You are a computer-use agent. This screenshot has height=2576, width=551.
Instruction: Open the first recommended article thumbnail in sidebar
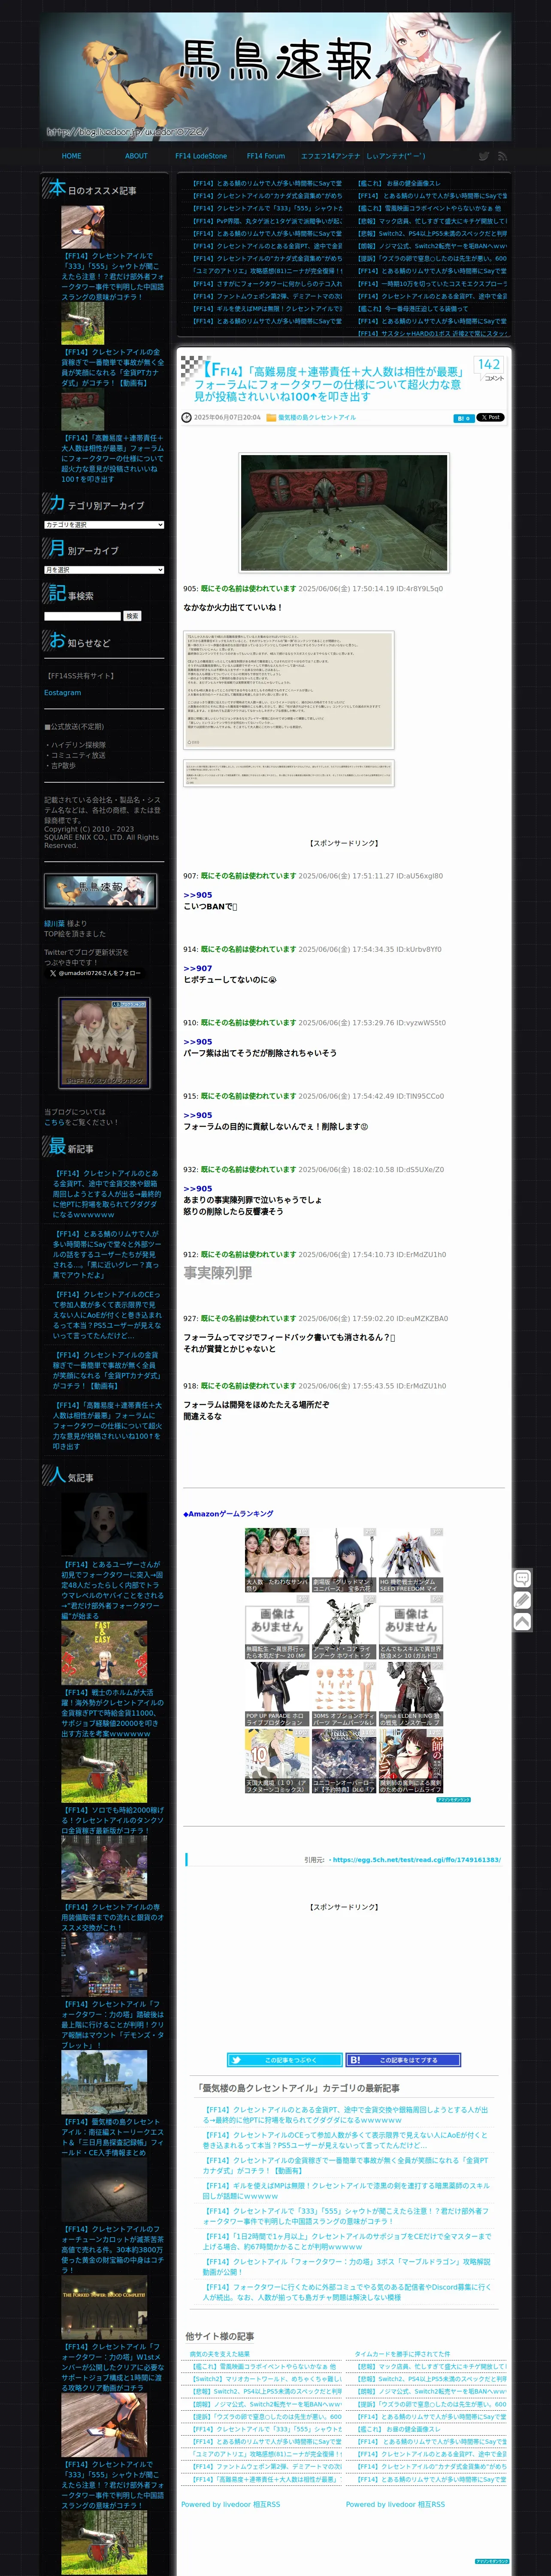[x=83, y=228]
